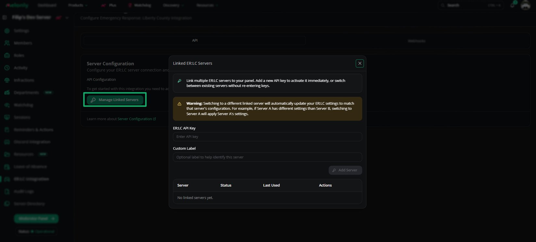Collapse the sidebar with panel icon
536x242 pixels.
(5, 18)
